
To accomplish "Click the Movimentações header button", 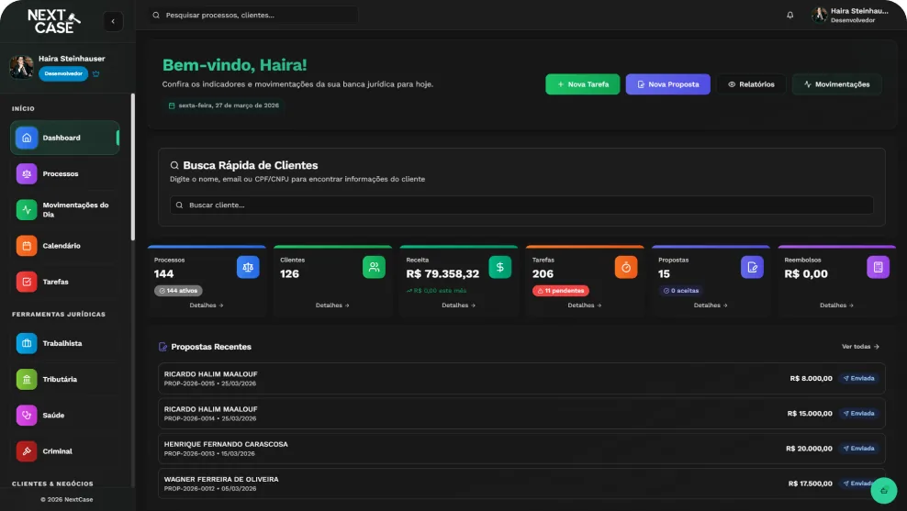I will coord(837,84).
